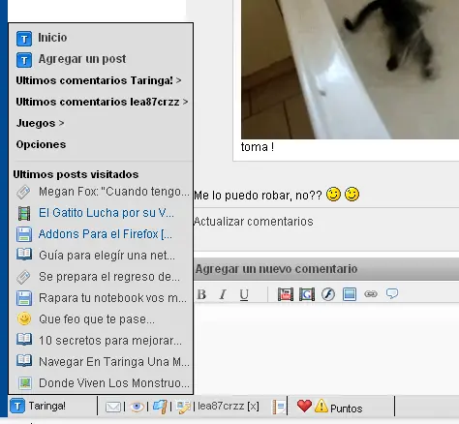Viewport: 459px width, 424px height.
Task: Insert a YouTube video icon
Action: point(286,294)
